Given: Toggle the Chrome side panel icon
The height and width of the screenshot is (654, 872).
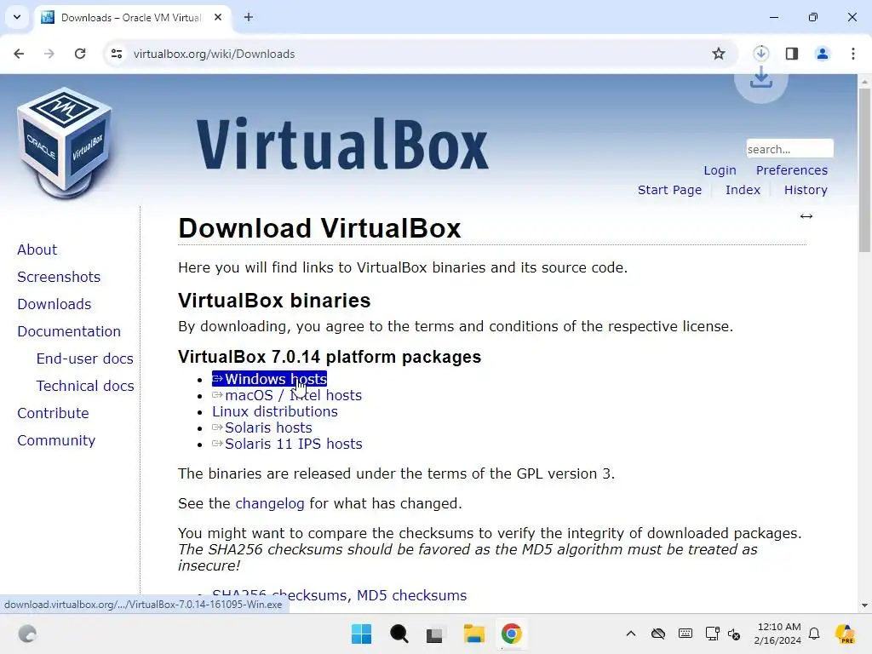Looking at the screenshot, I should tap(792, 54).
